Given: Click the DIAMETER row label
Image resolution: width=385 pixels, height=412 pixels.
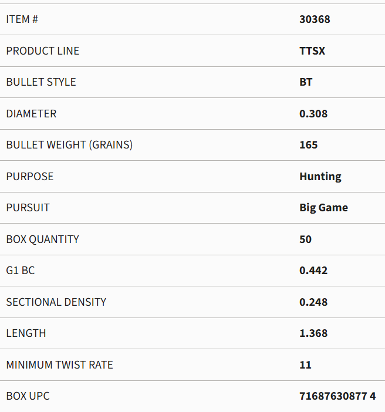Looking at the screenshot, I should [x=31, y=113].
